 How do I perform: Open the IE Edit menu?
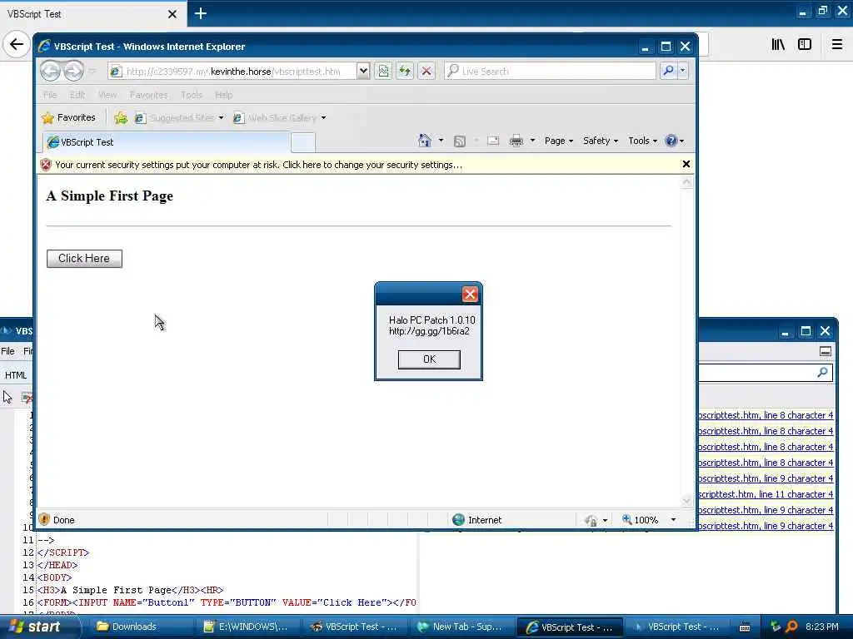(x=77, y=95)
